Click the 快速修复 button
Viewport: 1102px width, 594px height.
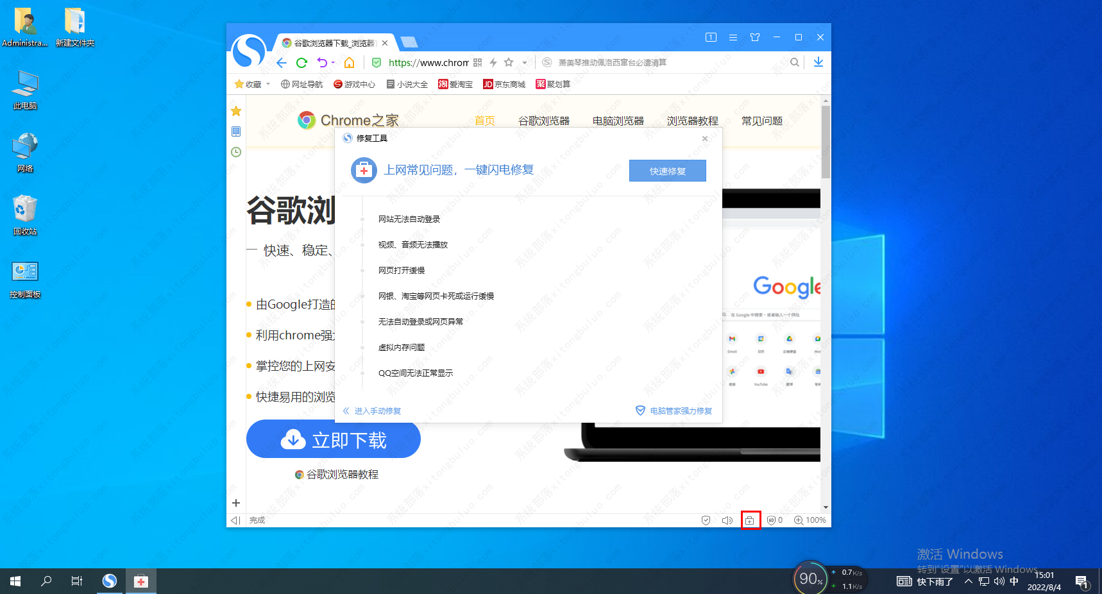tap(668, 171)
